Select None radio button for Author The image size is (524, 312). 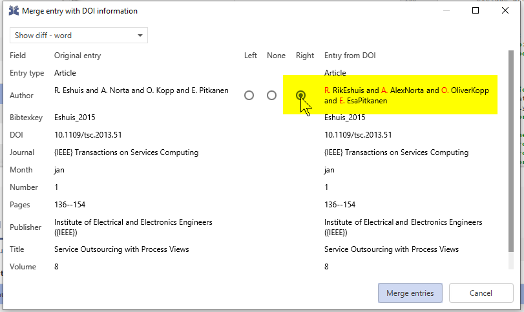click(271, 96)
